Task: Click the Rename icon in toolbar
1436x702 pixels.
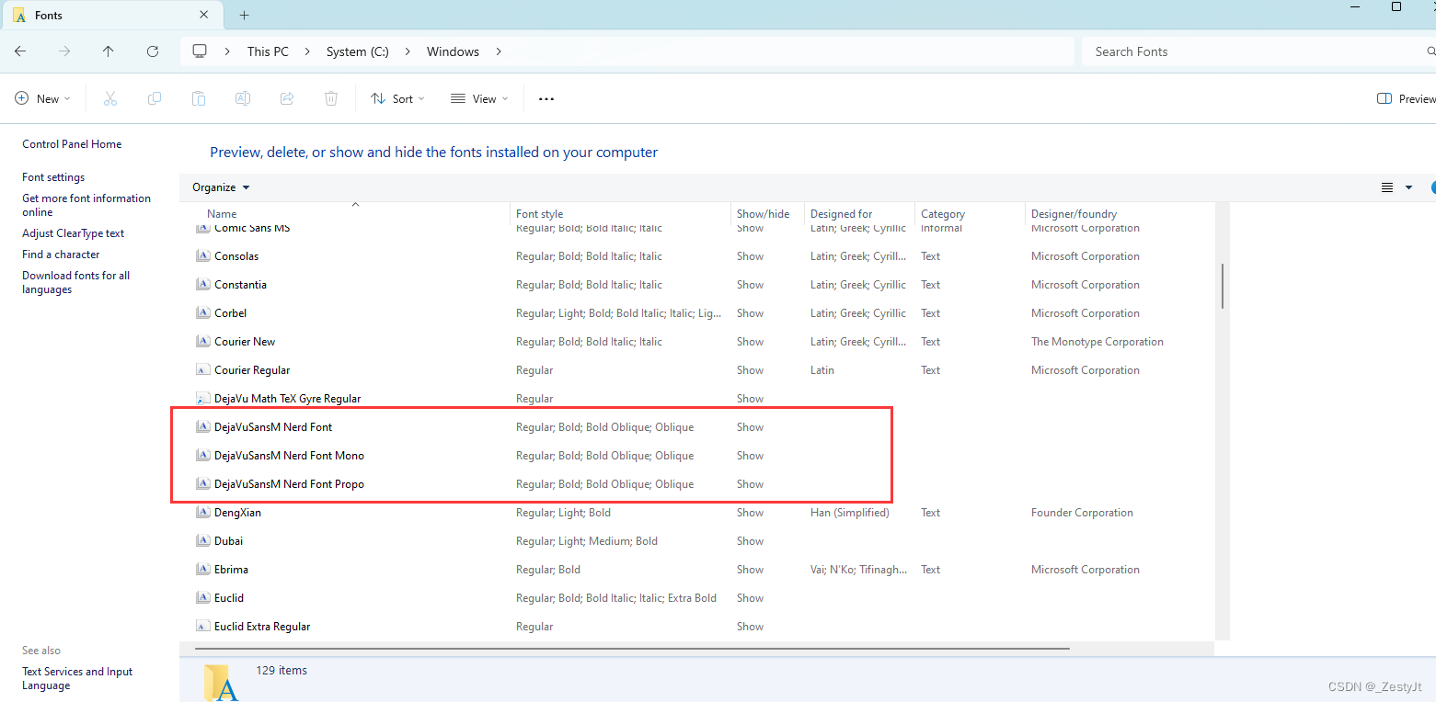Action: coord(243,98)
